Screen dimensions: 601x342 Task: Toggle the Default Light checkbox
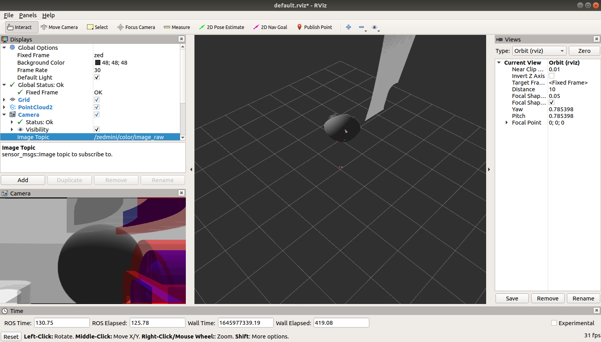[x=97, y=77]
